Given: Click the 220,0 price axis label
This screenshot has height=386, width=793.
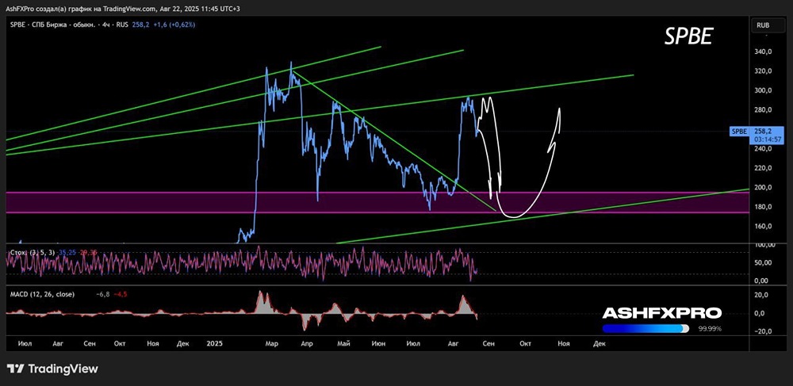Looking at the screenshot, I should point(763,168).
